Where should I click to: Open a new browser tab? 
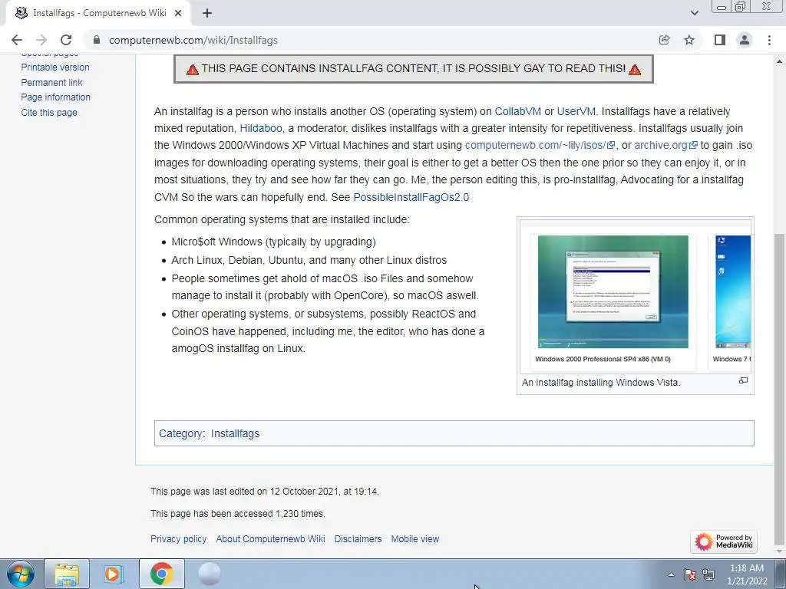coord(207,14)
